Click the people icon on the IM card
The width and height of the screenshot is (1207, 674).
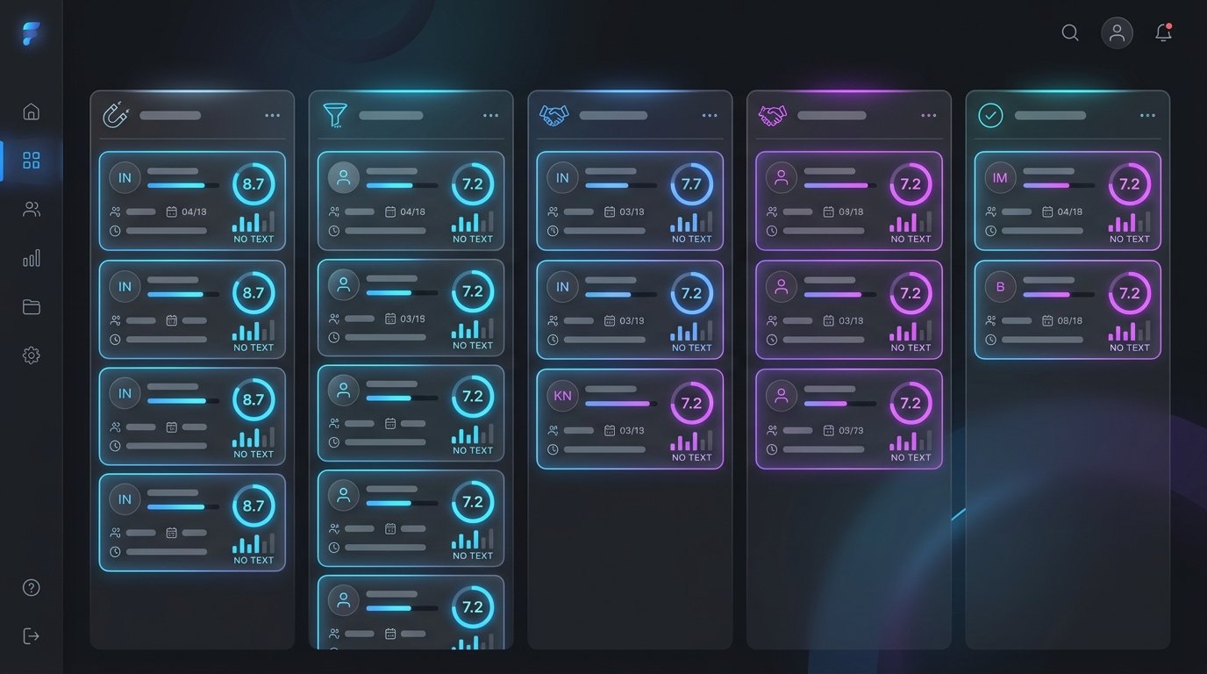click(x=990, y=212)
